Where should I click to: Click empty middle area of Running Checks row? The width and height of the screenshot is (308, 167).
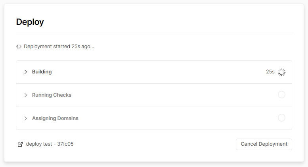pyautogui.click(x=159, y=95)
